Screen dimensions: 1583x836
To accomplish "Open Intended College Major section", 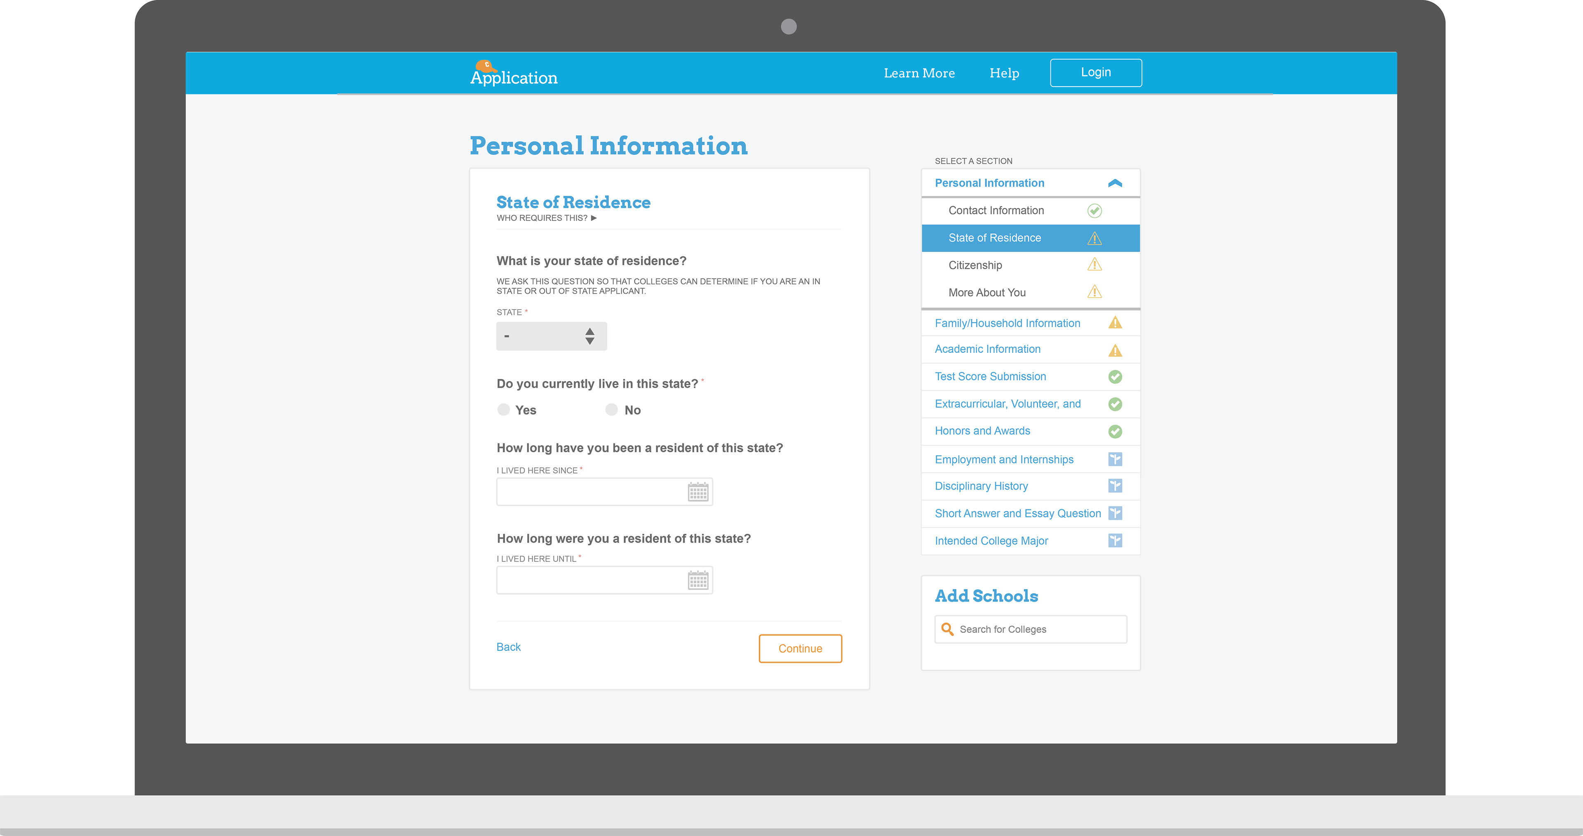I will 1031,541.
